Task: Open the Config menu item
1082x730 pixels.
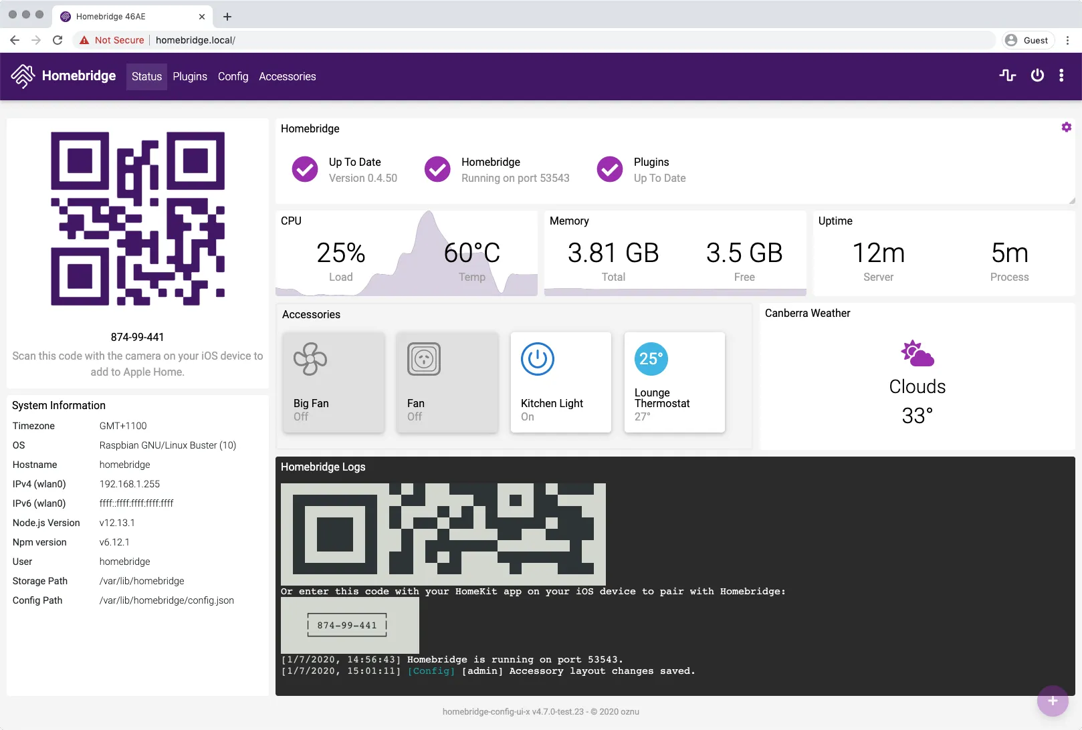Action: (233, 76)
